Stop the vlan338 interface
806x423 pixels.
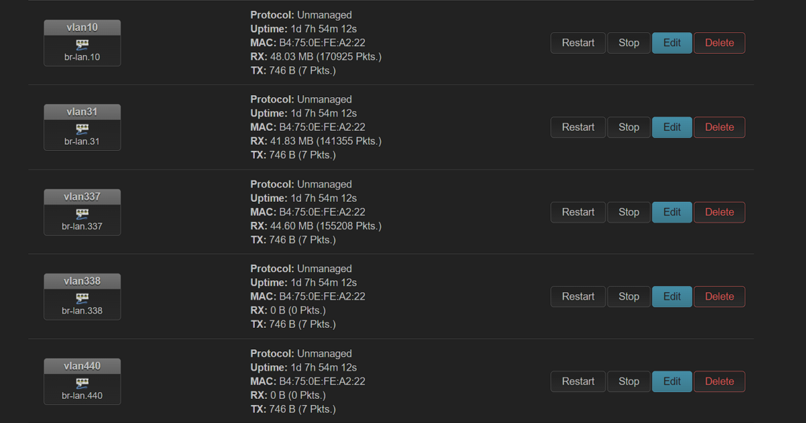628,297
